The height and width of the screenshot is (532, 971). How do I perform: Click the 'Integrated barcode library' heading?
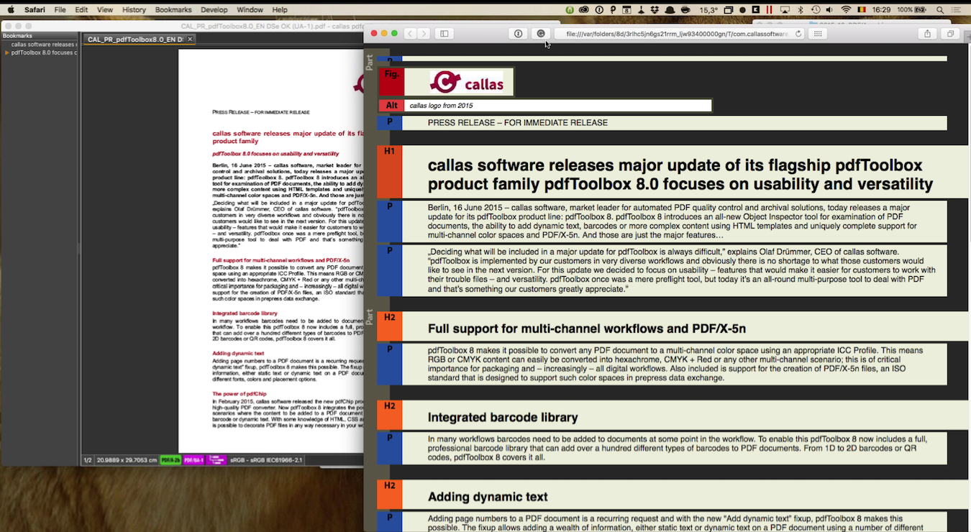(503, 418)
